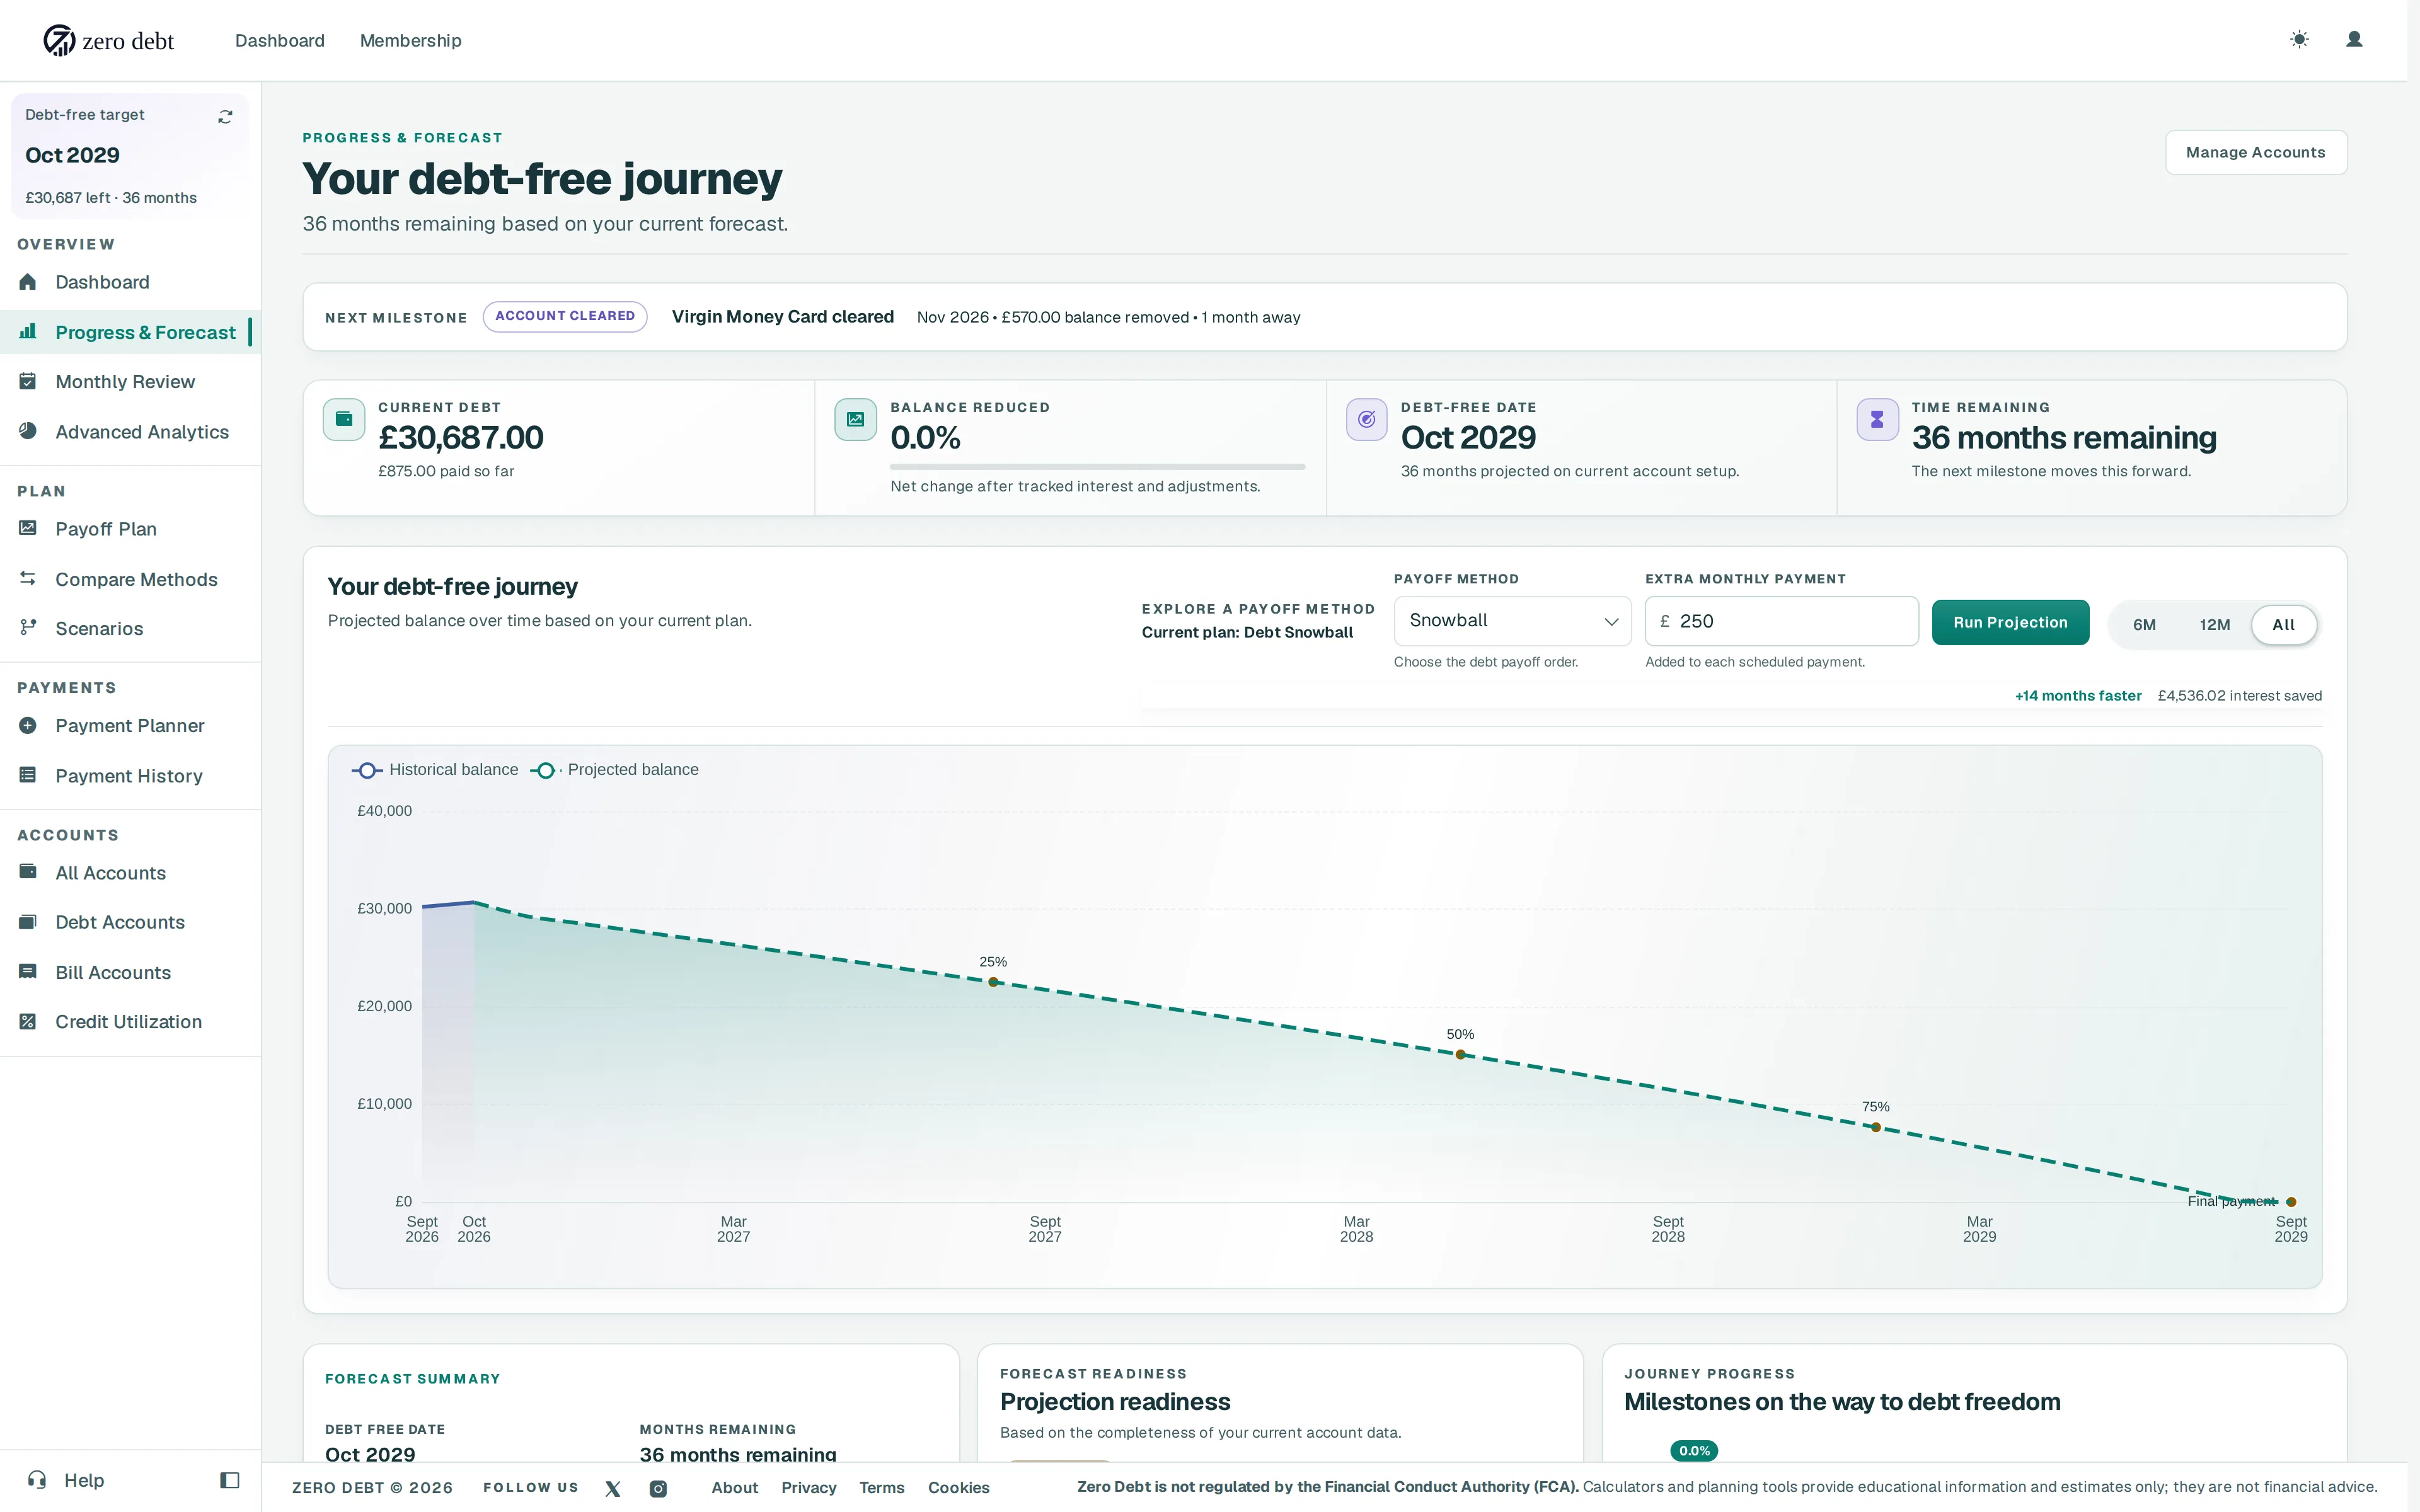Toggle Projected balance legend series
The width and height of the screenshot is (2420, 1512).
pyautogui.click(x=615, y=770)
